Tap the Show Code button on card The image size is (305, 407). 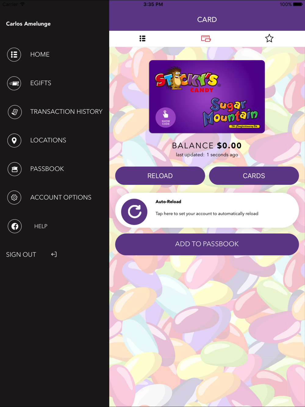pos(166,117)
